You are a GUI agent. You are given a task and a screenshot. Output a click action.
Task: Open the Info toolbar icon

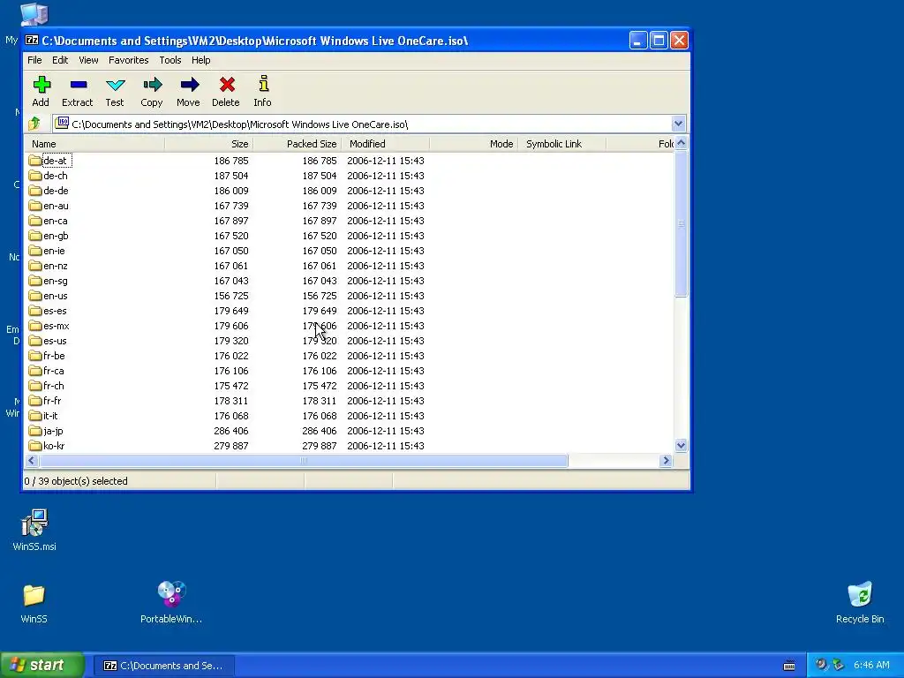(x=263, y=84)
